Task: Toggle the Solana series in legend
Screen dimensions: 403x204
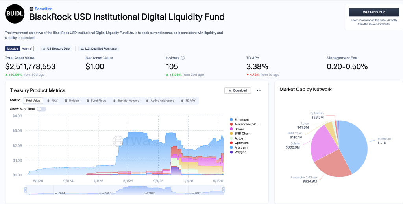Action: (x=237, y=129)
